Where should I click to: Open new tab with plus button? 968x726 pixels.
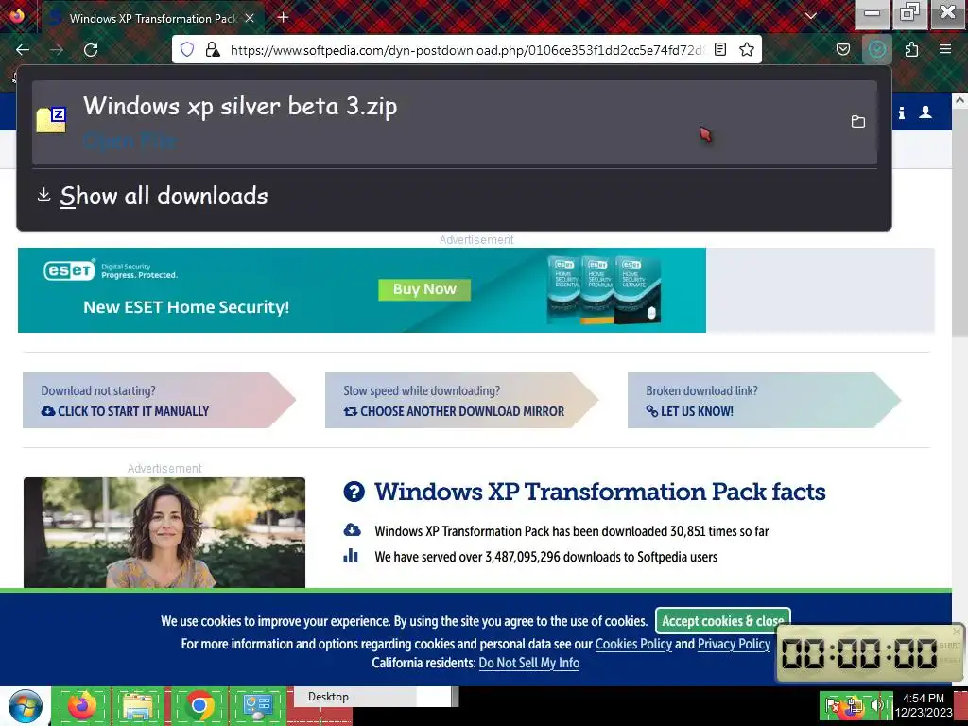283,17
